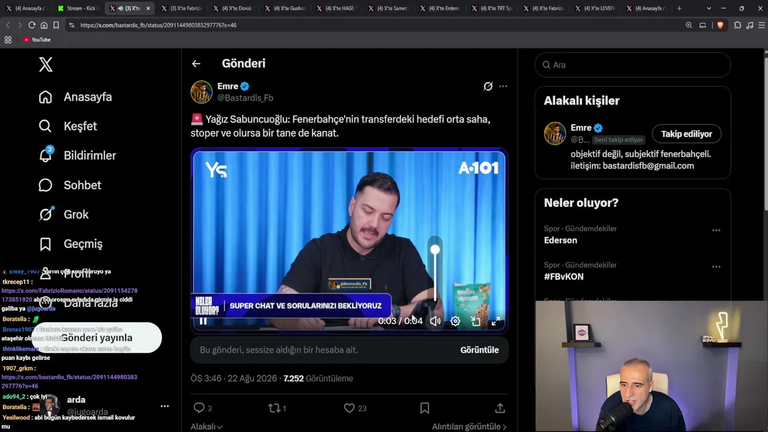Image resolution: width=768 pixels, height=432 pixels.
Task: Switch to the X'te LEVEN tab
Action: coord(594,8)
